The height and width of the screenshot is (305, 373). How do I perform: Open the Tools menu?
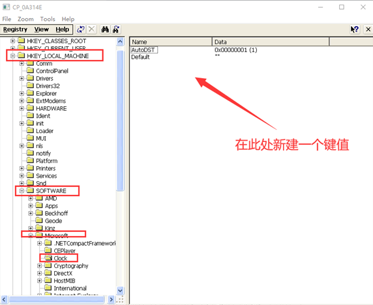(x=48, y=19)
